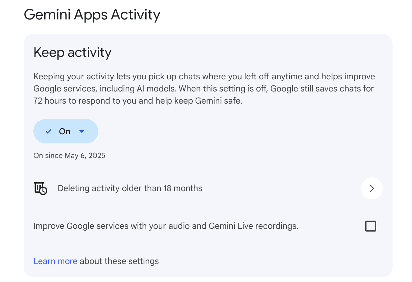Image resolution: width=412 pixels, height=282 pixels.
Task: Enable audio and Gemini Live recordings checkbox
Action: click(370, 226)
